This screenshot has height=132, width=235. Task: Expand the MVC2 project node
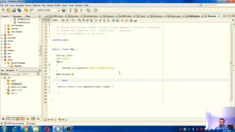tap(2, 35)
